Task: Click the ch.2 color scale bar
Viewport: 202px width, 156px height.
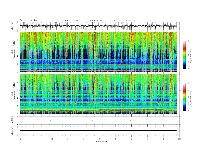Action: [x=184, y=97]
